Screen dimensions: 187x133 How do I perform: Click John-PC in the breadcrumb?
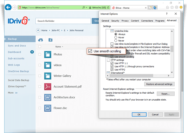(56, 30)
